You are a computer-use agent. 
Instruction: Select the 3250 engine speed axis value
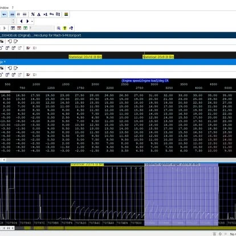[x=169, y=88]
